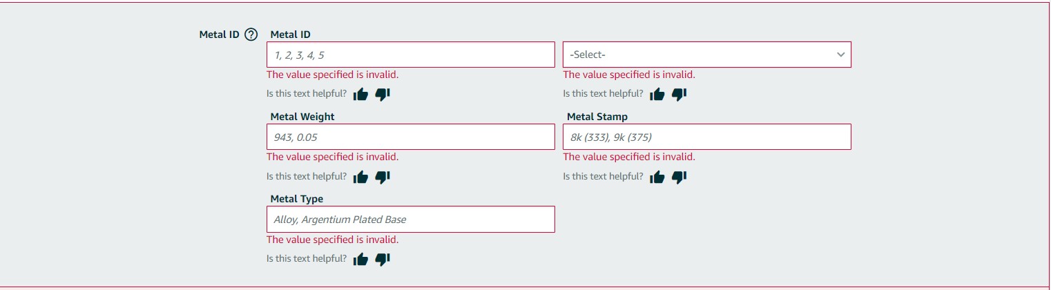Image resolution: width=1051 pixels, height=290 pixels.
Task: Focus the Metal Type input field
Action: (x=411, y=219)
